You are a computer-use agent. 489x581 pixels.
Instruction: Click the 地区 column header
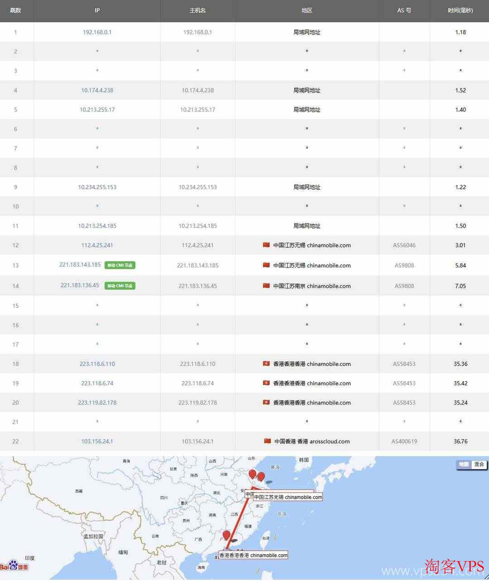click(x=307, y=10)
